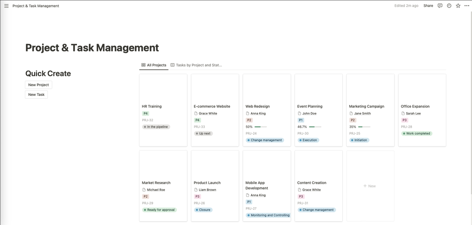Viewport: 472px width, 225px height.
Task: Click the New Task button
Action: pos(37,94)
